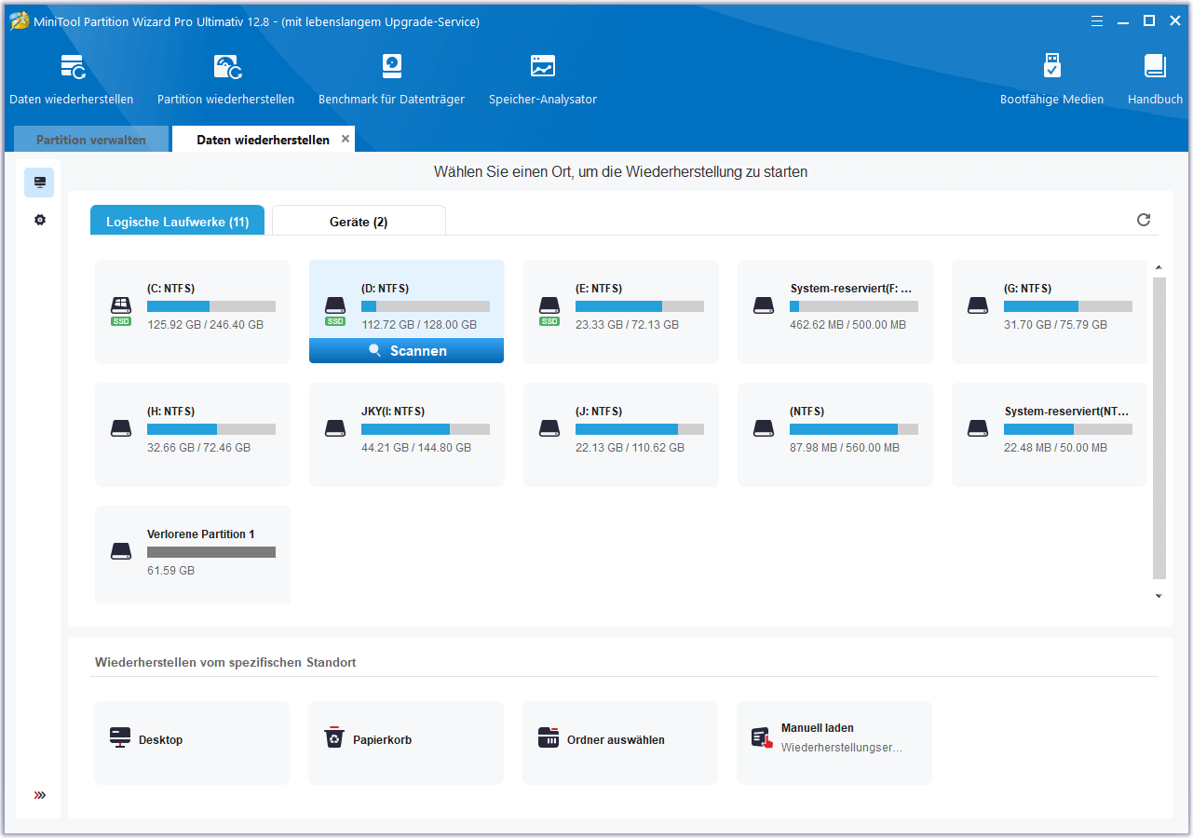Pick the H: NTFS drive icon
Image resolution: width=1193 pixels, height=838 pixels.
pos(121,428)
